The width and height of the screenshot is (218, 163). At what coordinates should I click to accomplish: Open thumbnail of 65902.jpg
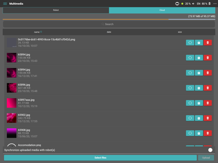tap(11, 118)
